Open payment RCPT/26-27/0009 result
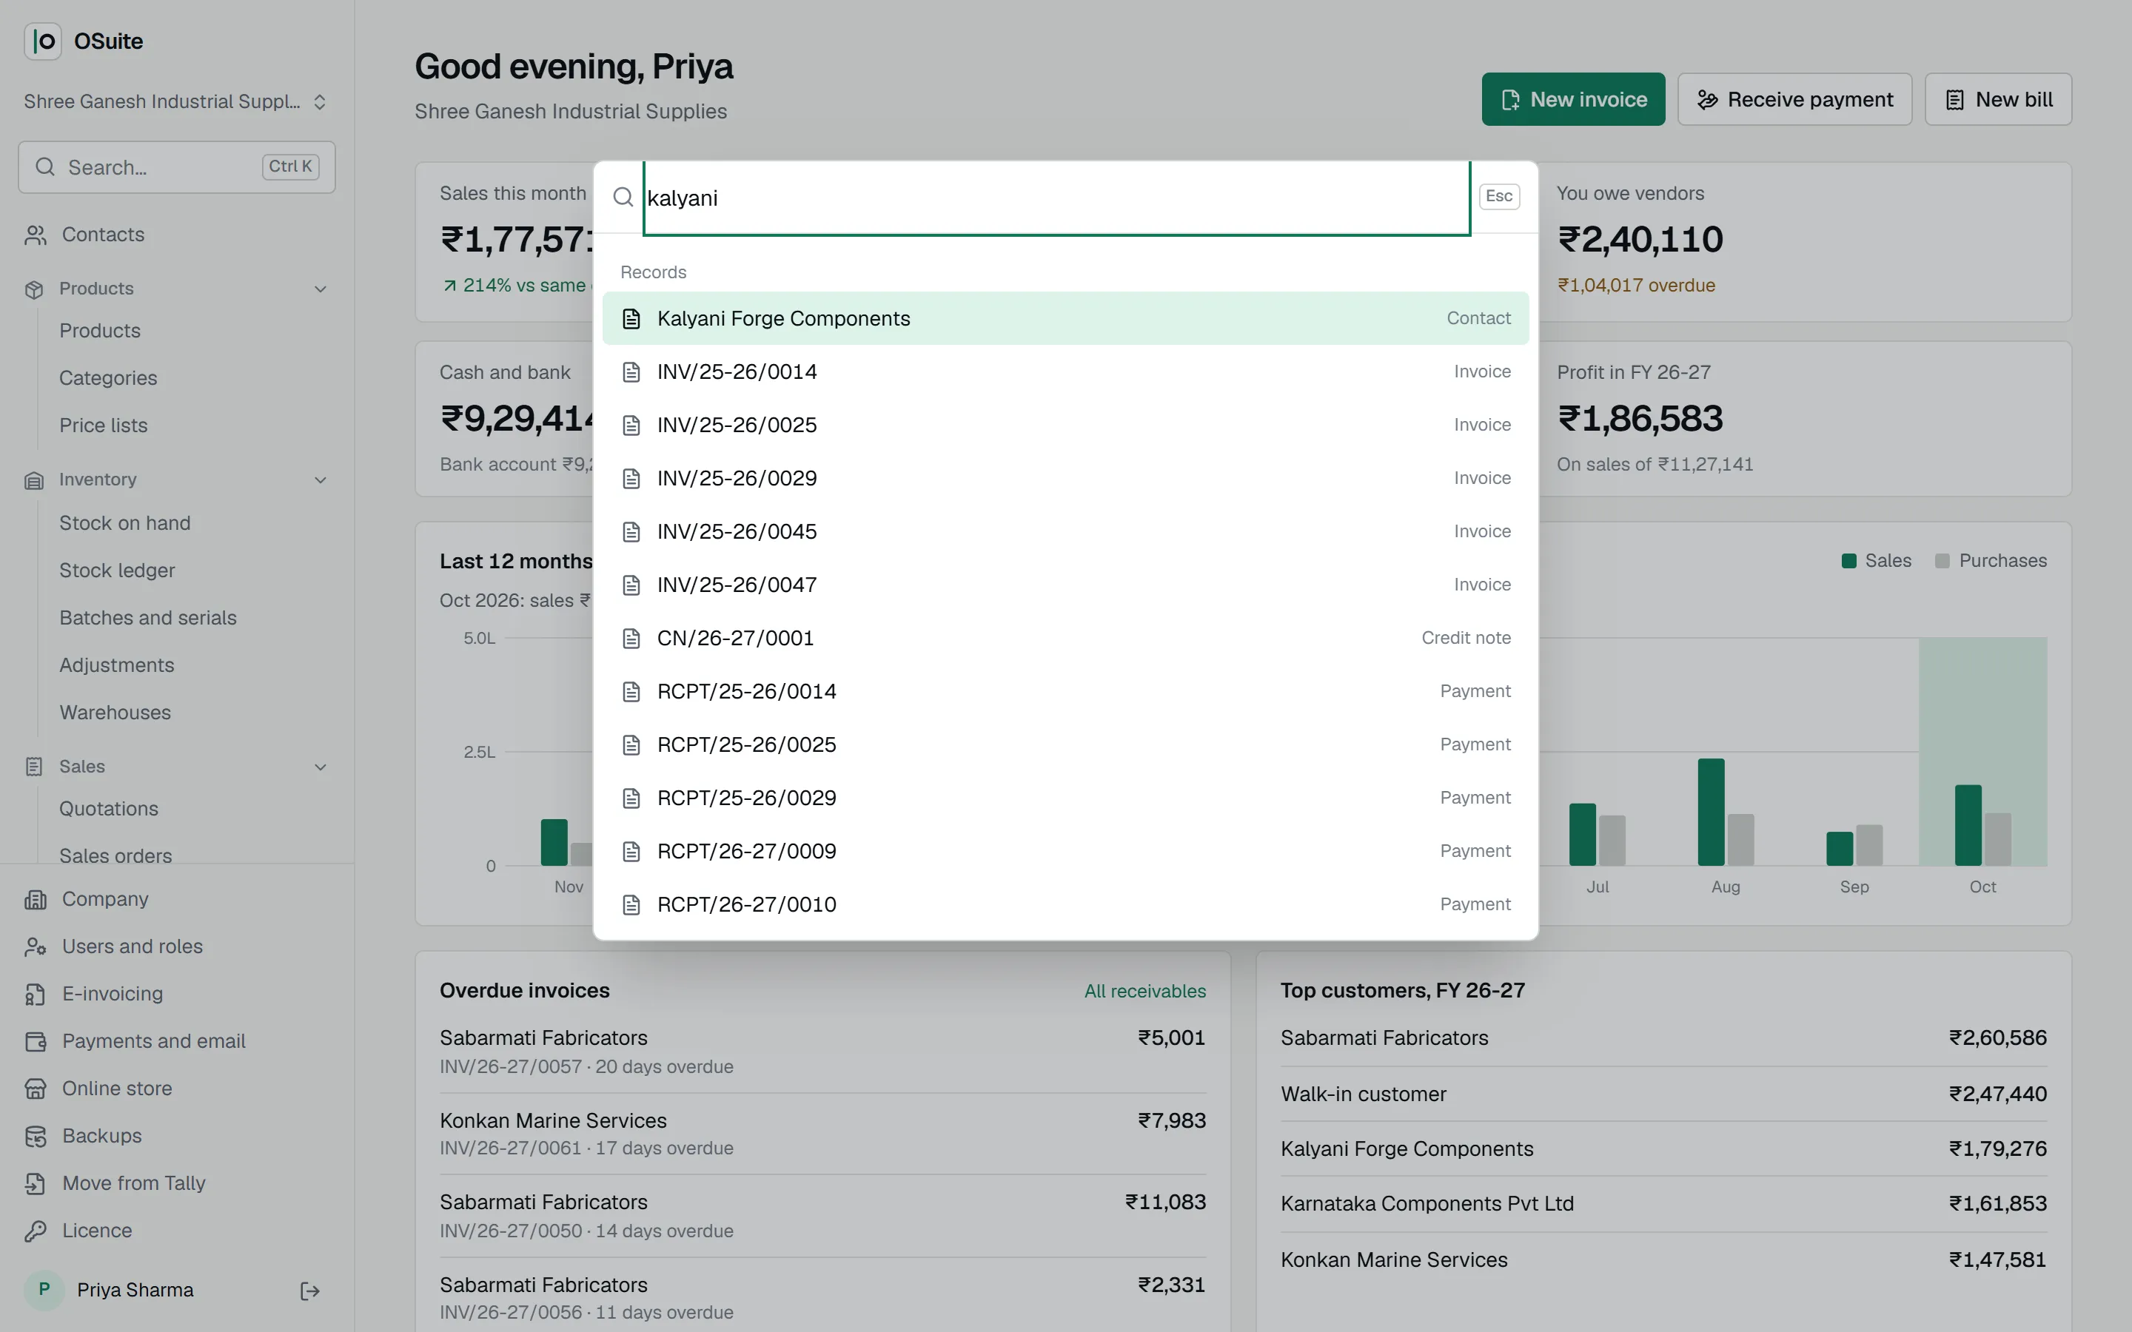This screenshot has height=1332, width=2132. click(x=1065, y=852)
